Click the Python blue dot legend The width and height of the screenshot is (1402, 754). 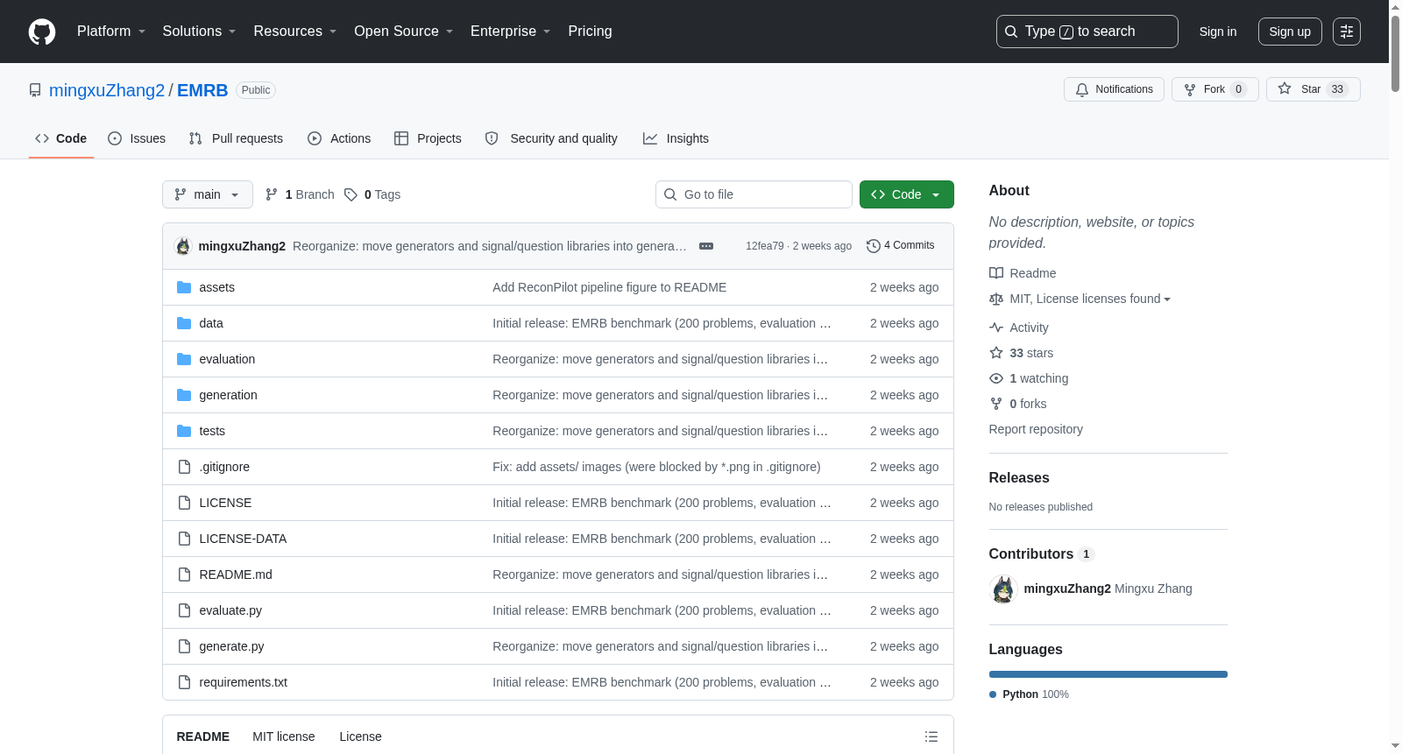[993, 694]
